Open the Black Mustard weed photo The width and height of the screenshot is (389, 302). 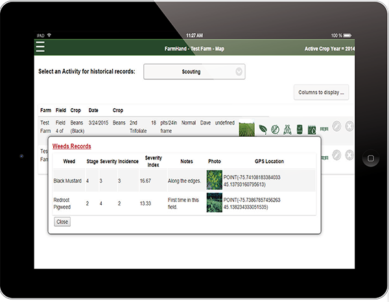(x=215, y=180)
